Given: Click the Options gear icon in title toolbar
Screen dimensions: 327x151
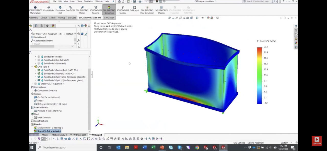Looking at the screenshot, I should point(164,1).
